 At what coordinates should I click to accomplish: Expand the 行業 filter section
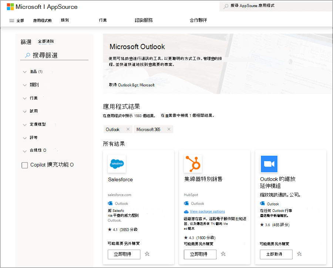point(30,98)
